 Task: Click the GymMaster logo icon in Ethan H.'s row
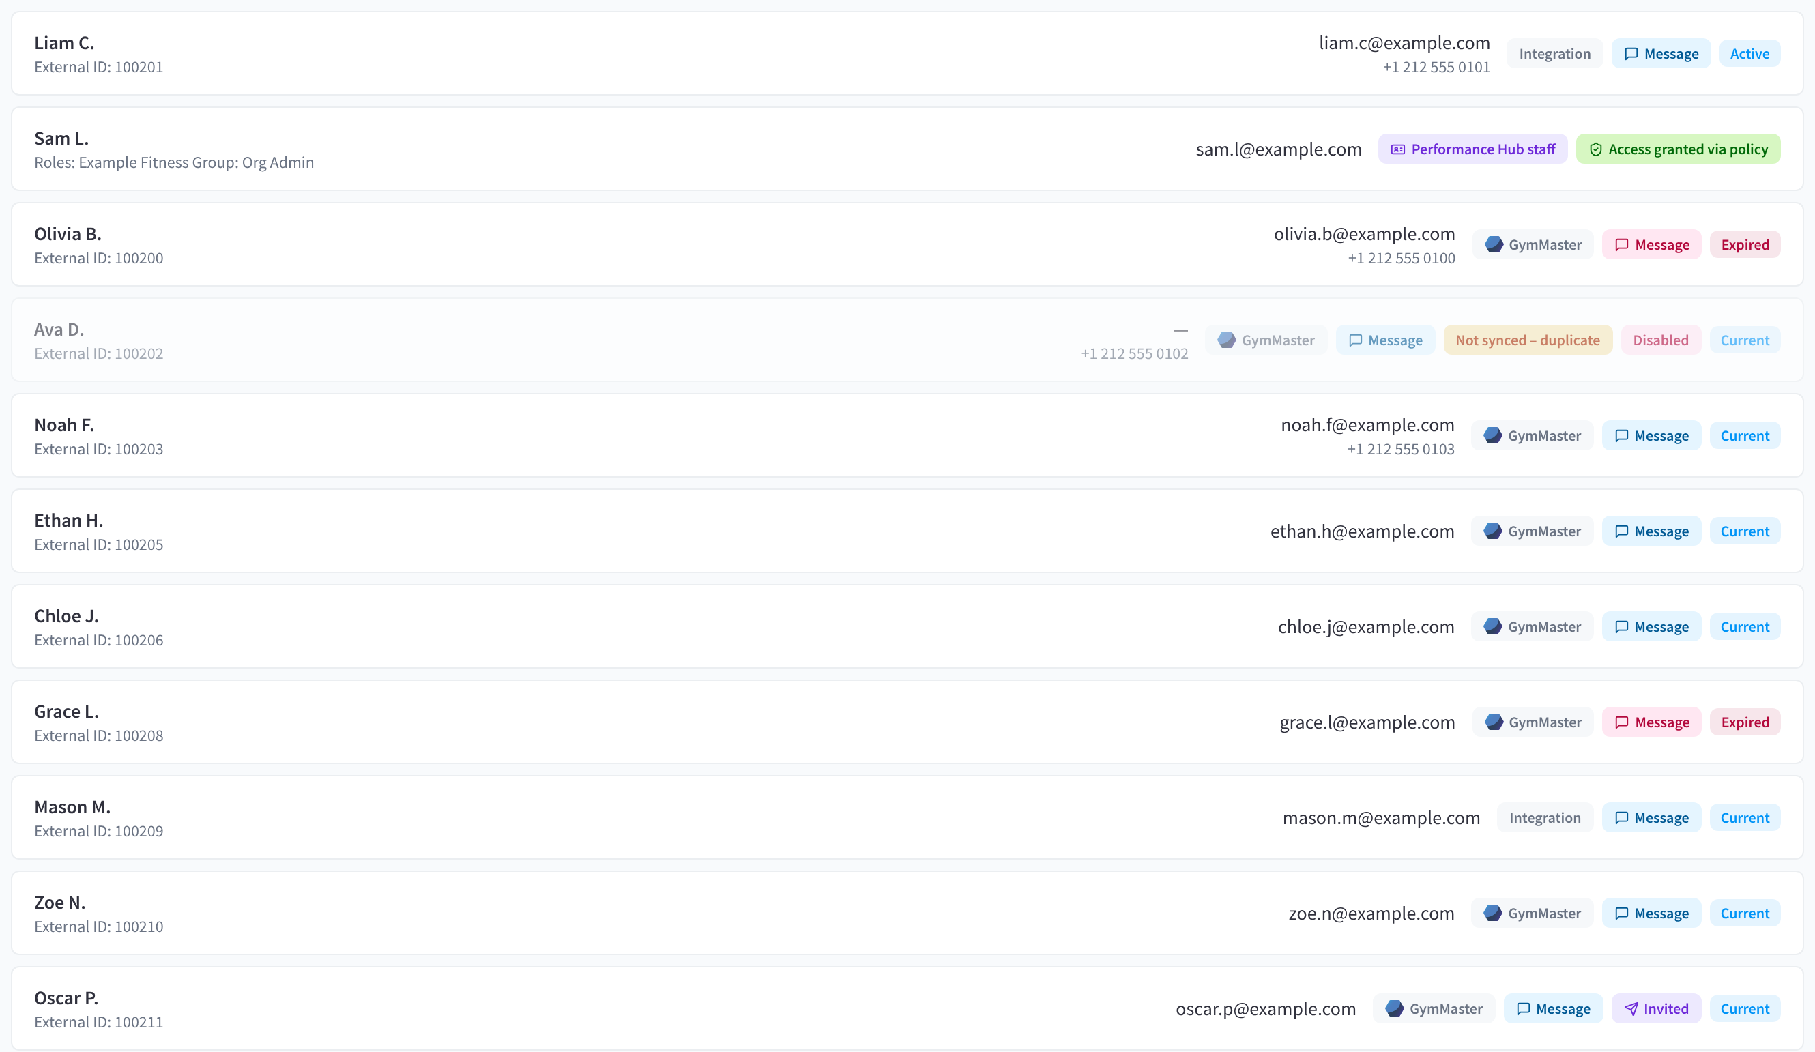(x=1493, y=531)
